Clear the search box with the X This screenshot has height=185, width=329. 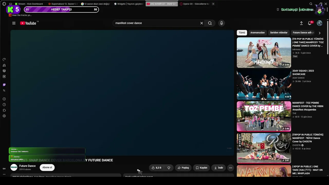[202, 23]
